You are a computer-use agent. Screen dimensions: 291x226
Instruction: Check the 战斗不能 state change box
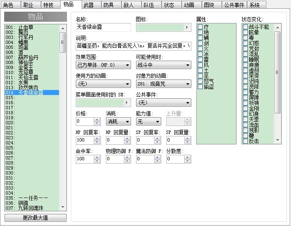[x=245, y=27]
